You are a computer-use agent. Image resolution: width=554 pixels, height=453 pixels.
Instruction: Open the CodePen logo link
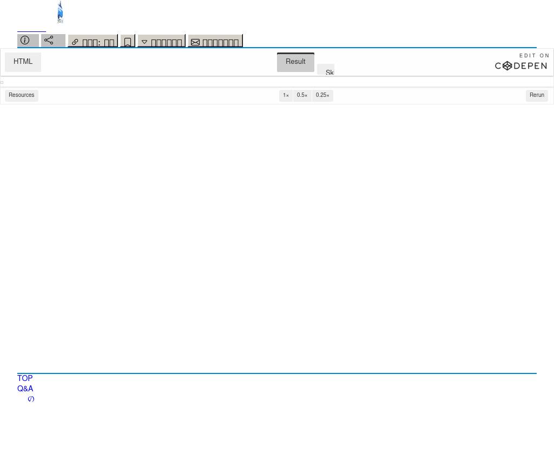tap(521, 66)
